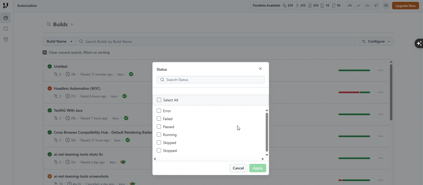
Task: Open the Build Name search-type dropdown
Action: coord(59,41)
